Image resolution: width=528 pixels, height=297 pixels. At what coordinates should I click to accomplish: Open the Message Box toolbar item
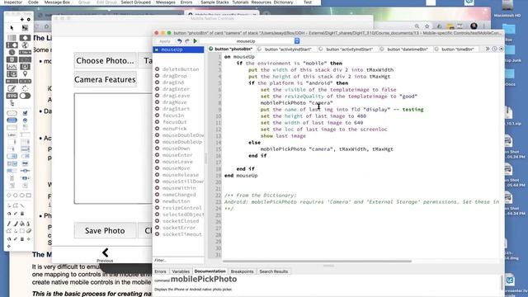(x=57, y=2)
